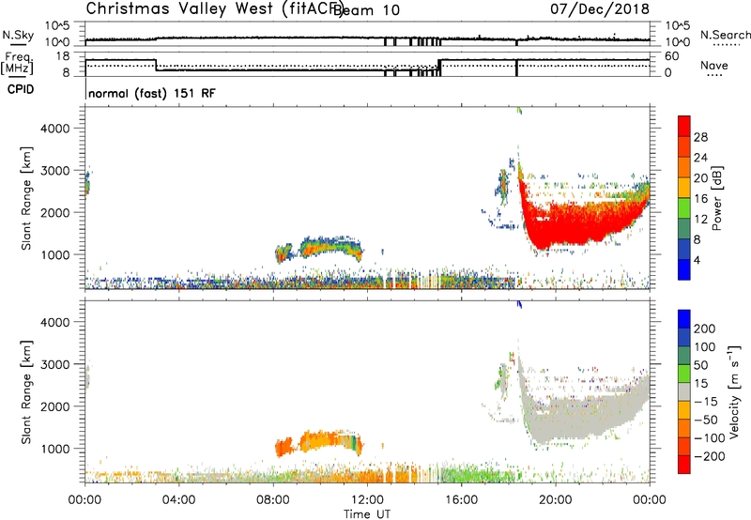Click the Slant Range label of power panel
This screenshot has width=751, height=520.
point(26,198)
